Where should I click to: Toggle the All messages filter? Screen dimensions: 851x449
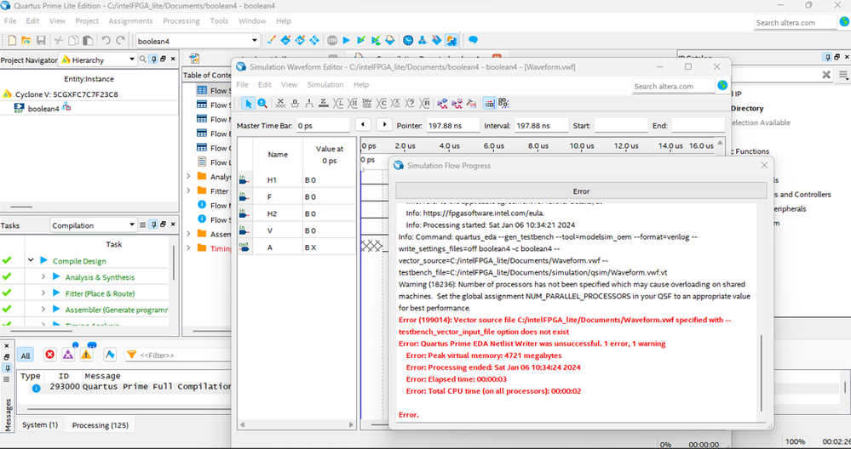click(26, 355)
